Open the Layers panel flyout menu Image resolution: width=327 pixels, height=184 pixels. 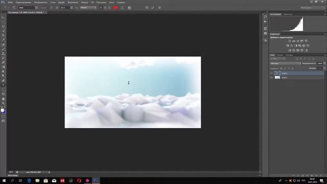coord(325,55)
